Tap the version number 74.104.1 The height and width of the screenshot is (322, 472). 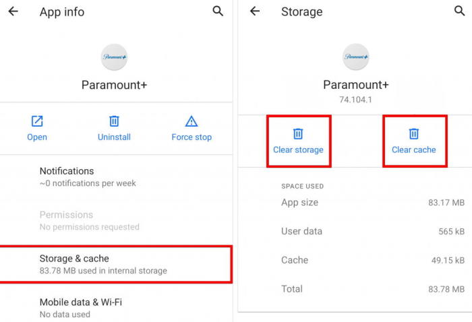[356, 100]
